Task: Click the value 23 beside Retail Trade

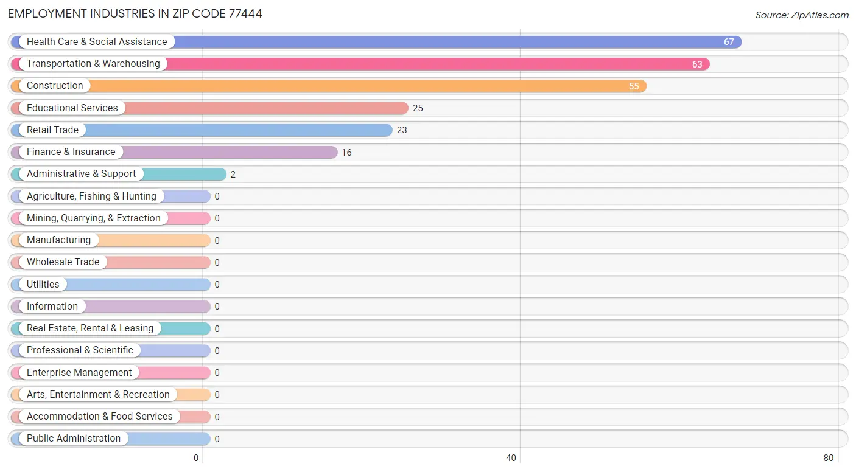Action: [x=402, y=130]
